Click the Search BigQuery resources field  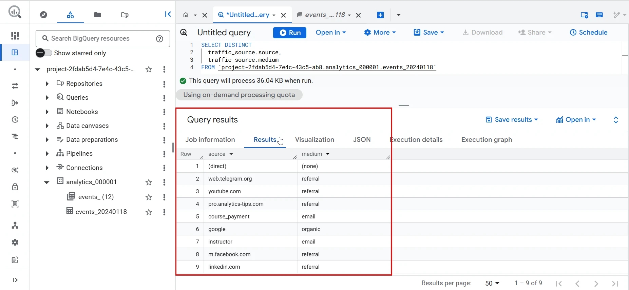(x=102, y=39)
